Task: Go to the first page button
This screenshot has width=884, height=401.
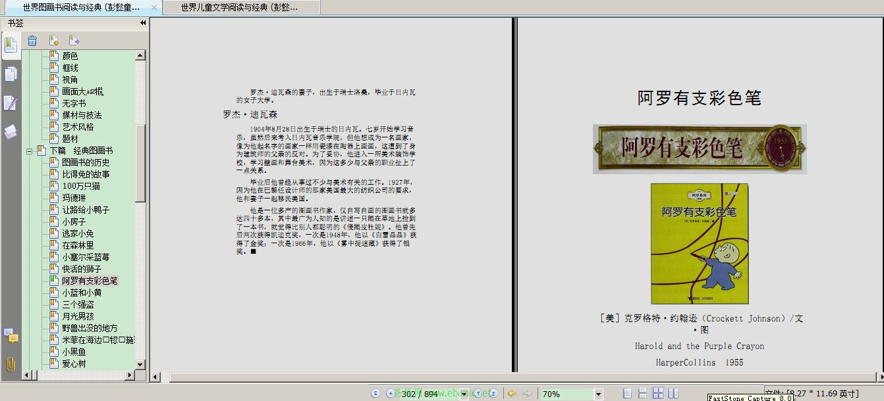Action: click(x=375, y=393)
